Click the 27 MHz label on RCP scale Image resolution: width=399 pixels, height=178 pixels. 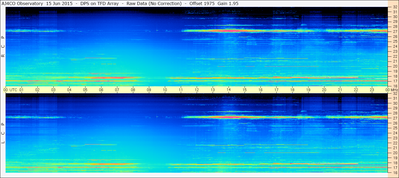[395, 32]
